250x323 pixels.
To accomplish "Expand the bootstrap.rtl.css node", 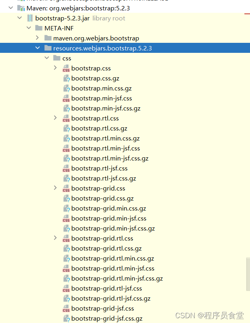I will coord(55,118).
